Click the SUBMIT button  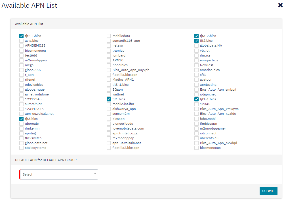pos(268,191)
